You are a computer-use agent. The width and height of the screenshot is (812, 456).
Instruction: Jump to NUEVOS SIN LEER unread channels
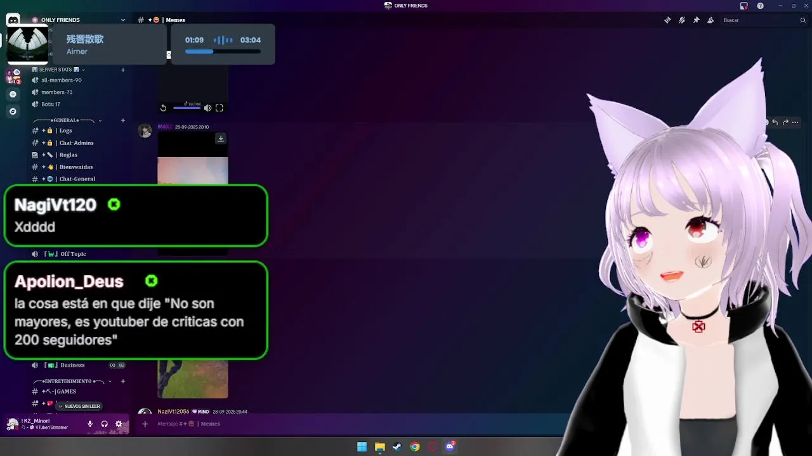79,406
